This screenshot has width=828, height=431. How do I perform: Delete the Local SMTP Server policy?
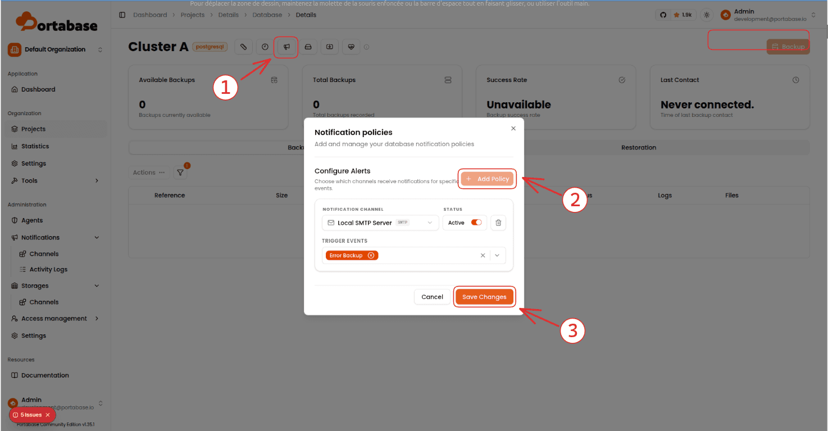pos(498,223)
